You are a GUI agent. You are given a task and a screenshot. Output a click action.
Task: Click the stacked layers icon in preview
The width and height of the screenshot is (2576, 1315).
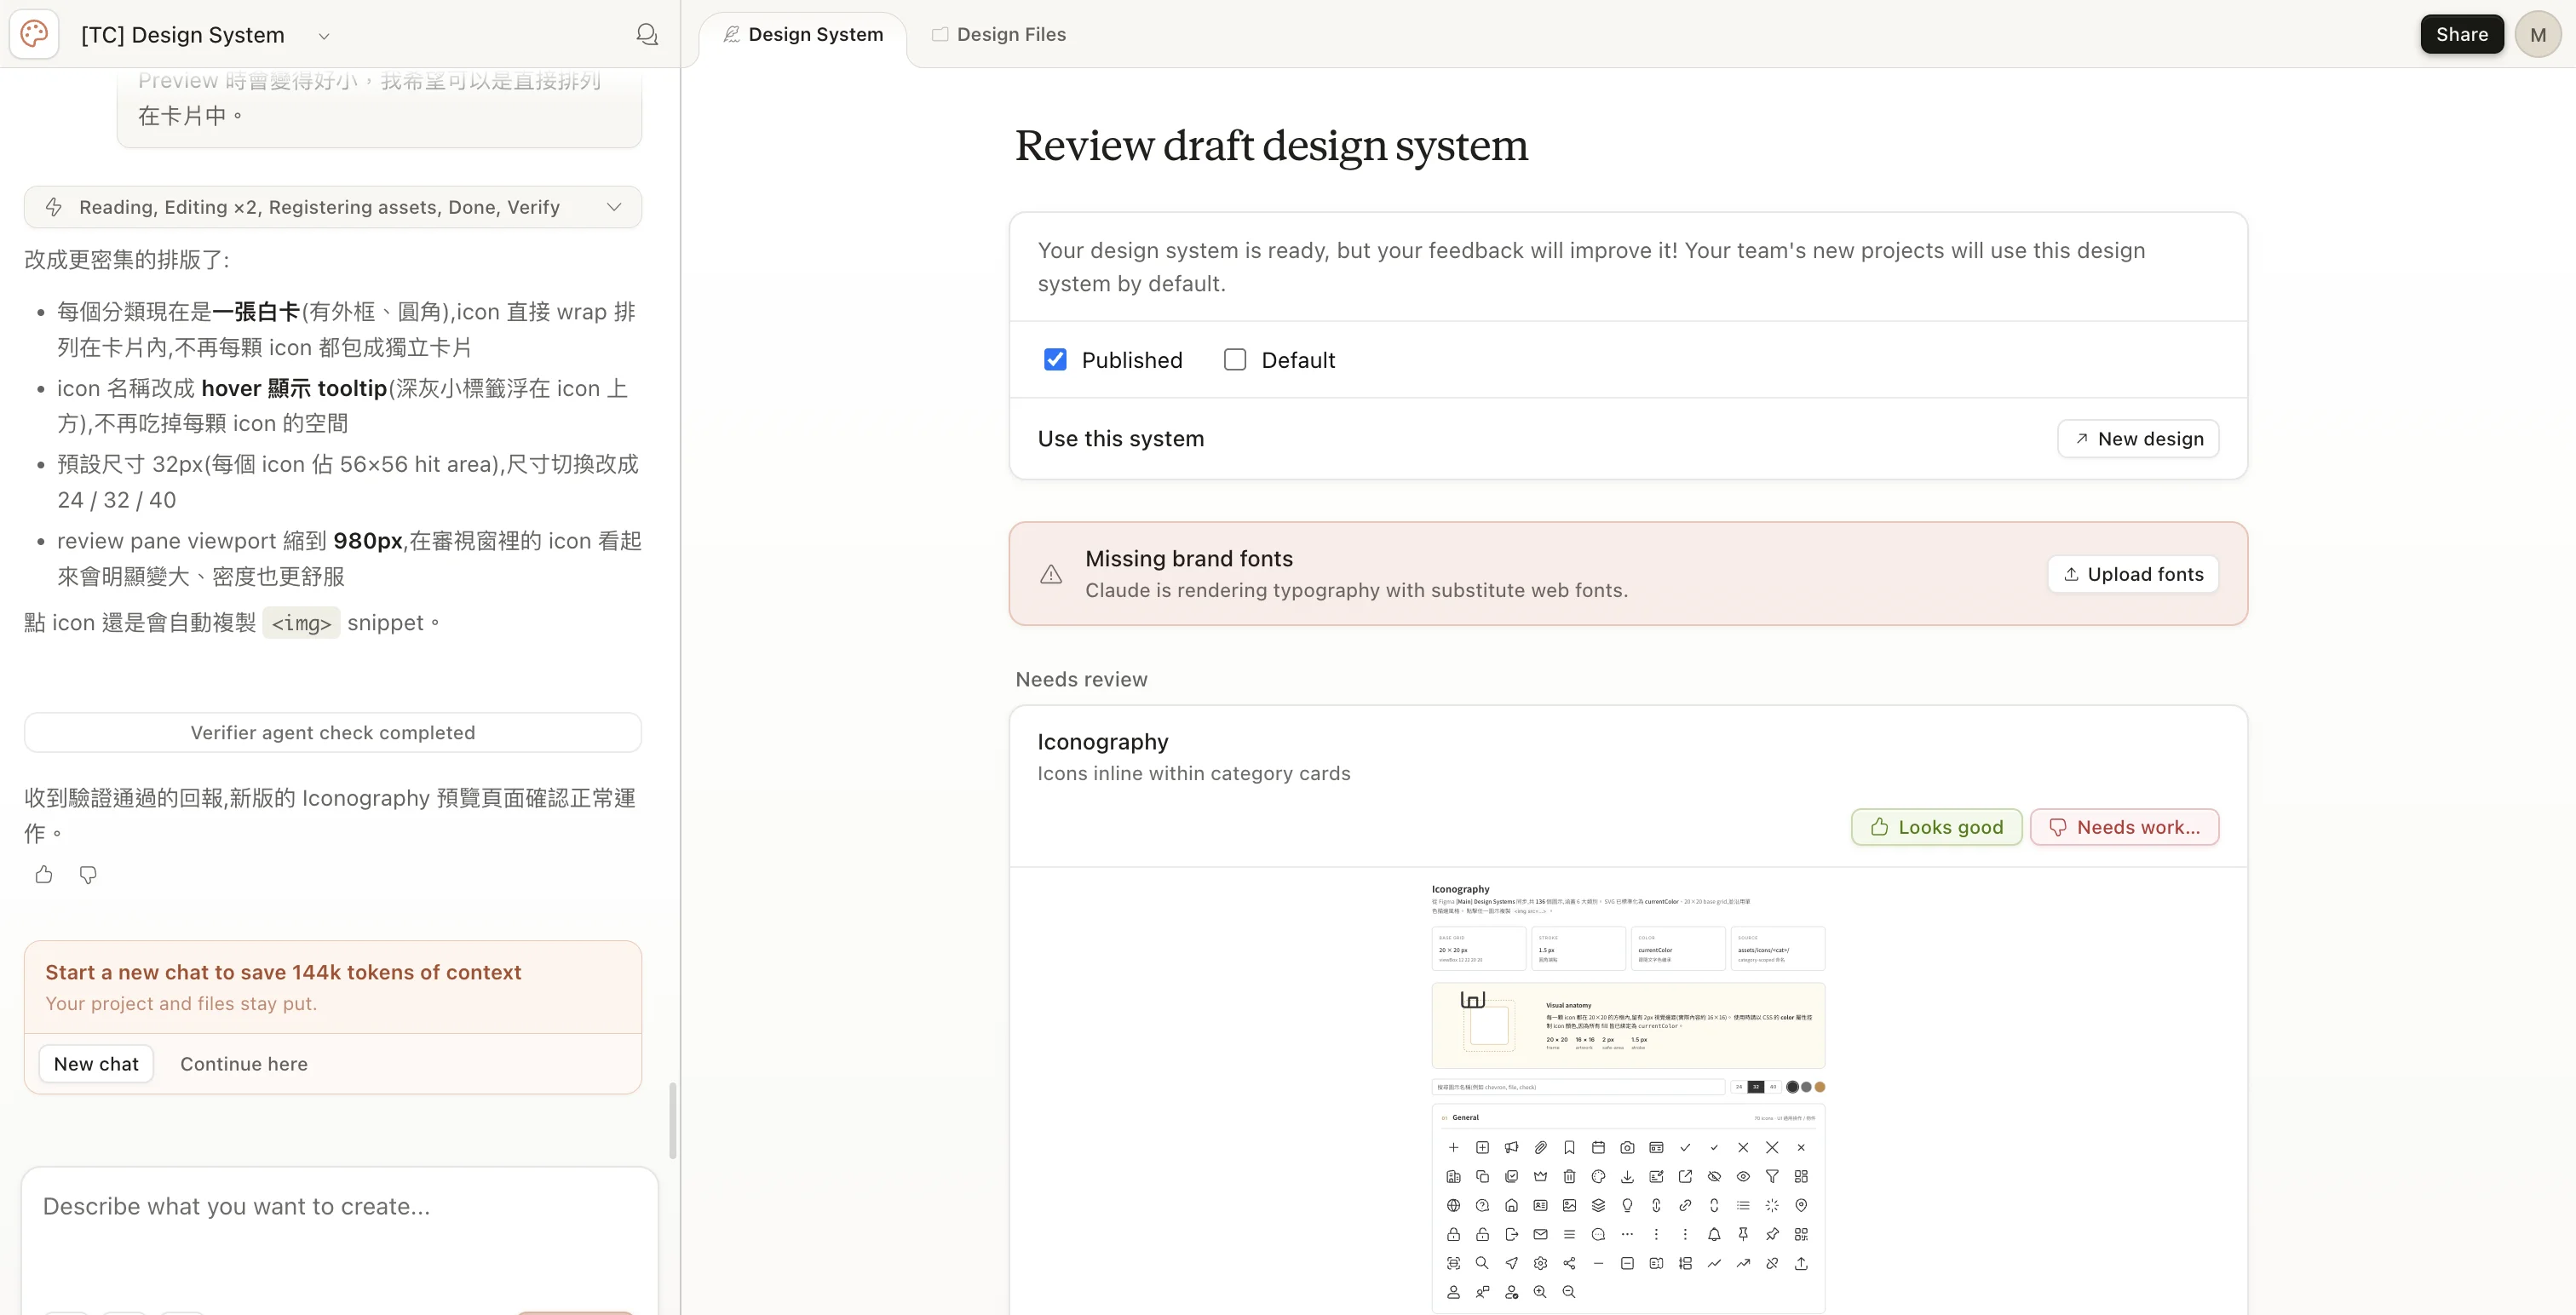pyautogui.click(x=1598, y=1205)
